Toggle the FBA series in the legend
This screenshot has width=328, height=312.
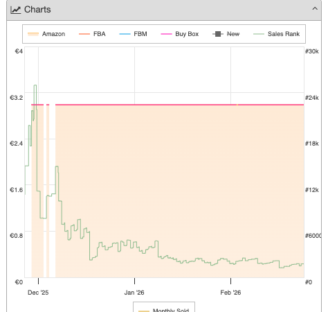[92, 34]
